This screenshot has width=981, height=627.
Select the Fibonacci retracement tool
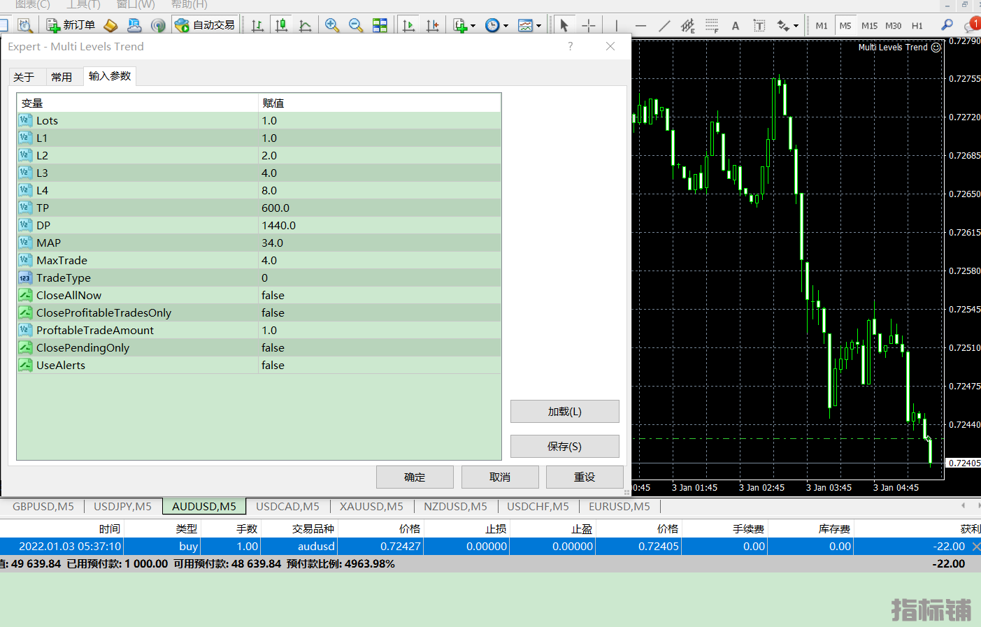(712, 25)
